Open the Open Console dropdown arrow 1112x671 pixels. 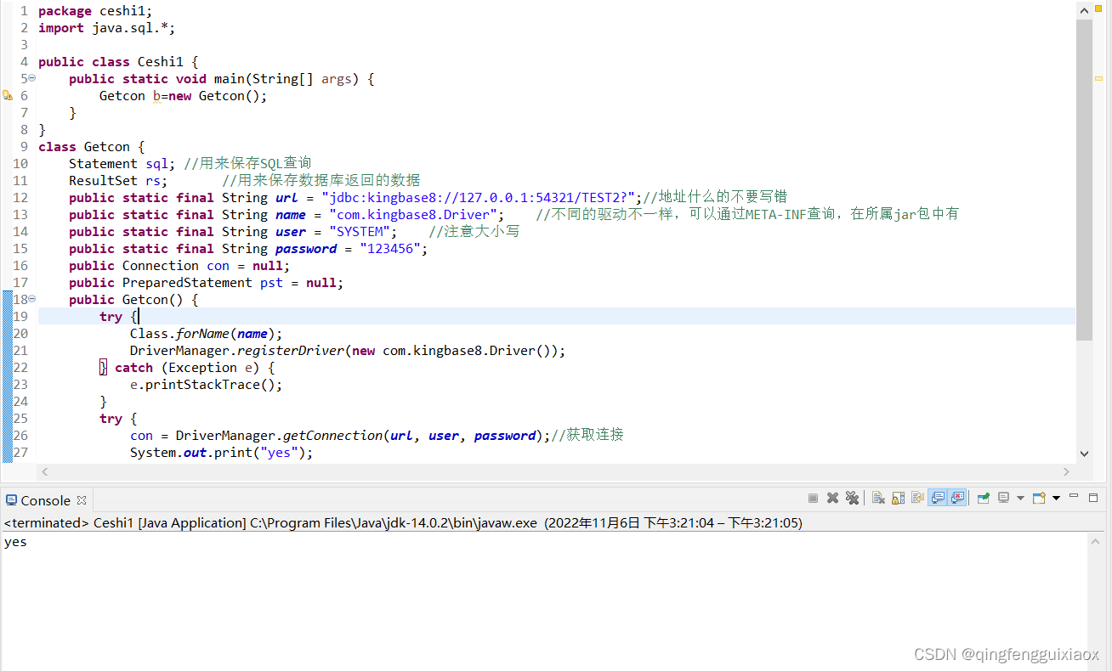click(x=1056, y=498)
